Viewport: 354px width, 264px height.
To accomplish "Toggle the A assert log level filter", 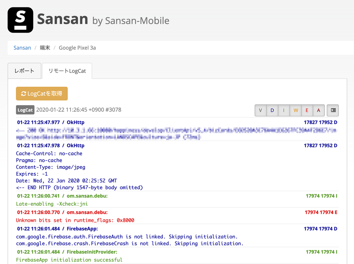I will pyautogui.click(x=318, y=110).
